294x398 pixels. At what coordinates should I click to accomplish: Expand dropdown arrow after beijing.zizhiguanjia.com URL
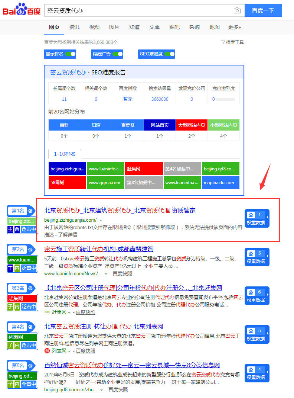point(101,220)
